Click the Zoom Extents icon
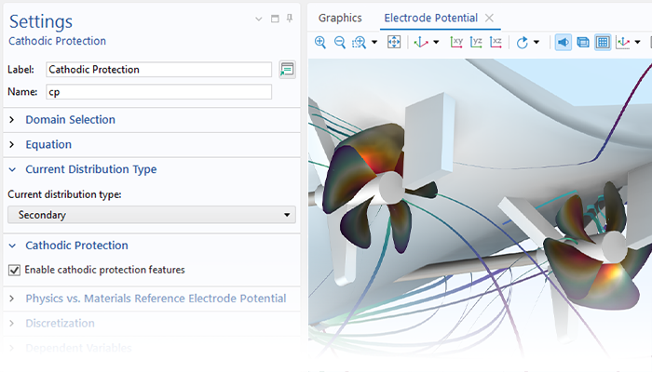Image resolution: width=652 pixels, height=372 pixels. click(394, 42)
